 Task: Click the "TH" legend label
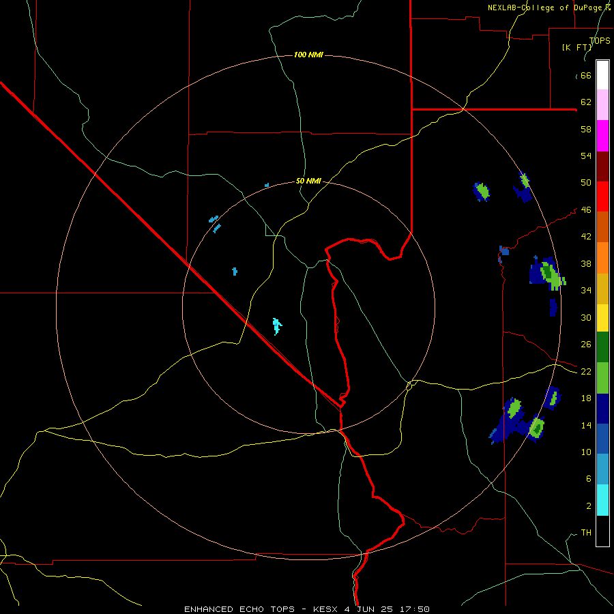[x=586, y=533]
